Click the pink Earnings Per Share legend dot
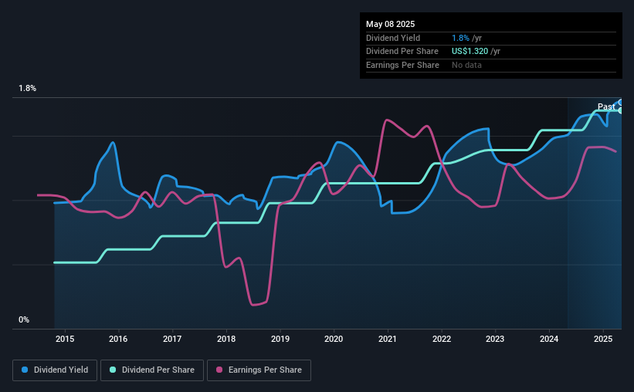Screen dimensions: 634x392 click(x=219, y=370)
